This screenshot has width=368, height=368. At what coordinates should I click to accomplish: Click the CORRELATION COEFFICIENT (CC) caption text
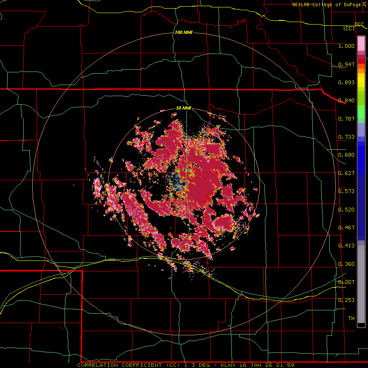click(x=129, y=365)
